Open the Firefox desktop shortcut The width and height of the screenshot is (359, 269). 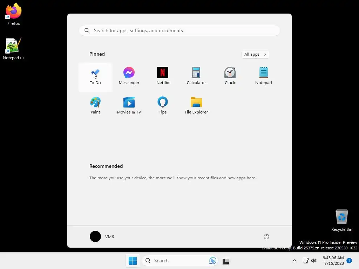pos(14,14)
